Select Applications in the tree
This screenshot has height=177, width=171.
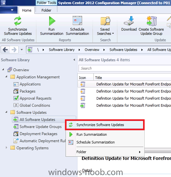point(30,84)
